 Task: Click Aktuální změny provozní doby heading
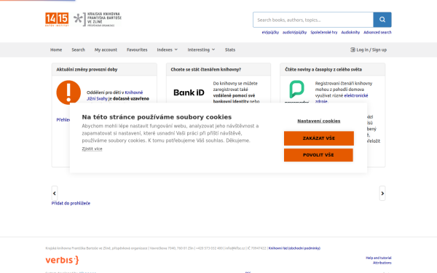pos(87,69)
